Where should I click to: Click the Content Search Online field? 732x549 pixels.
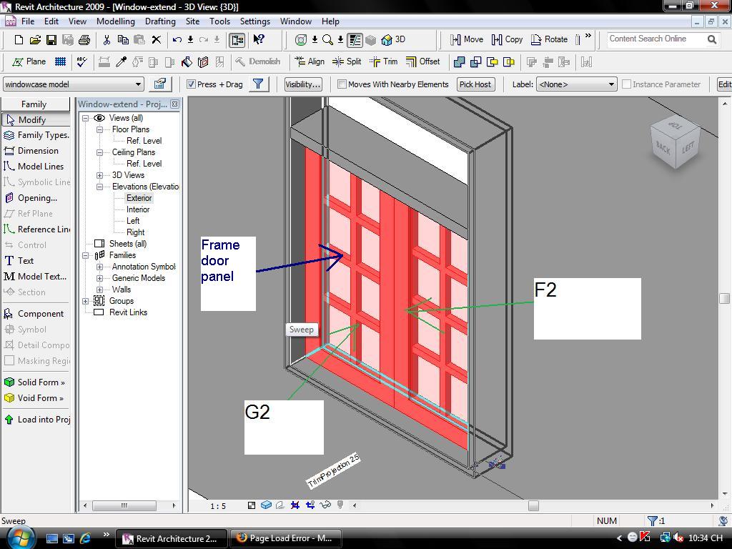pos(655,39)
